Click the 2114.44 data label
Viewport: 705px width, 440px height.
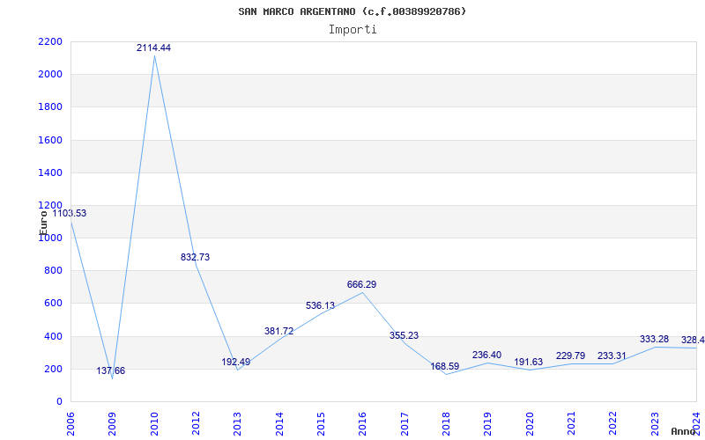pos(153,48)
